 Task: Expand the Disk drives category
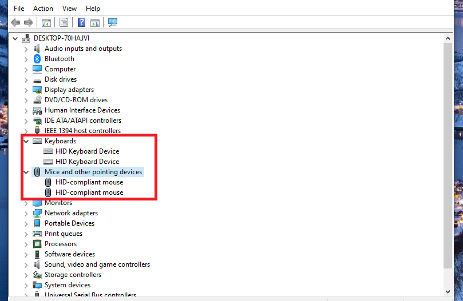point(26,80)
